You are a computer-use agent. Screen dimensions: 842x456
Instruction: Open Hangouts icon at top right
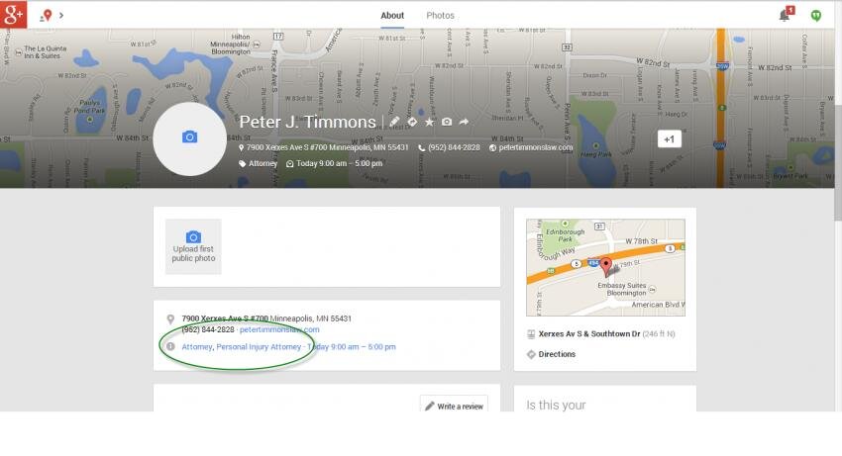pyautogui.click(x=815, y=16)
